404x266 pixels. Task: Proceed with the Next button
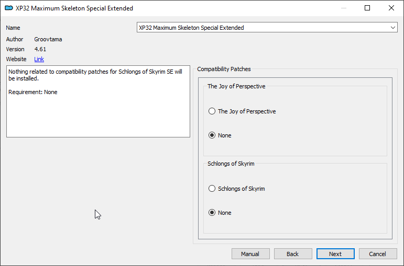tap(335, 254)
